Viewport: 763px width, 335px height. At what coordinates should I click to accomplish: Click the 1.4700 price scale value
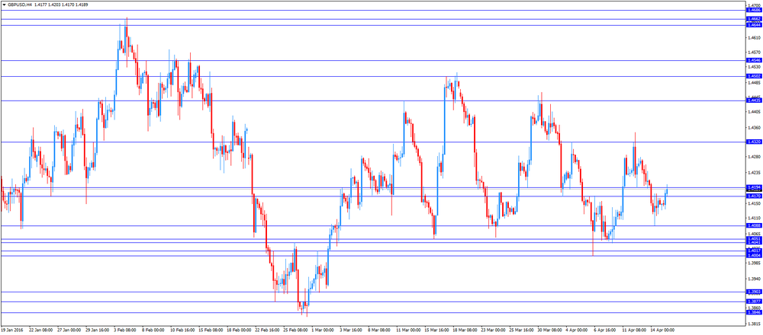pos(753,5)
